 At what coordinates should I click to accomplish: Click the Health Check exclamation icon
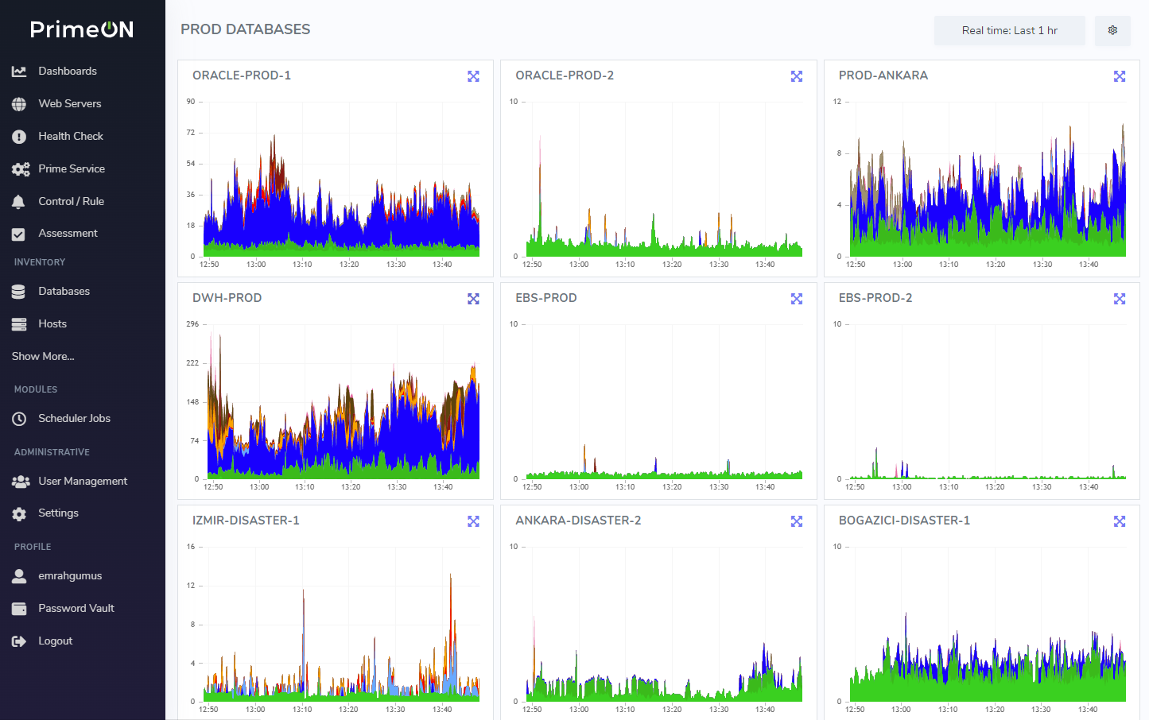pos(19,137)
